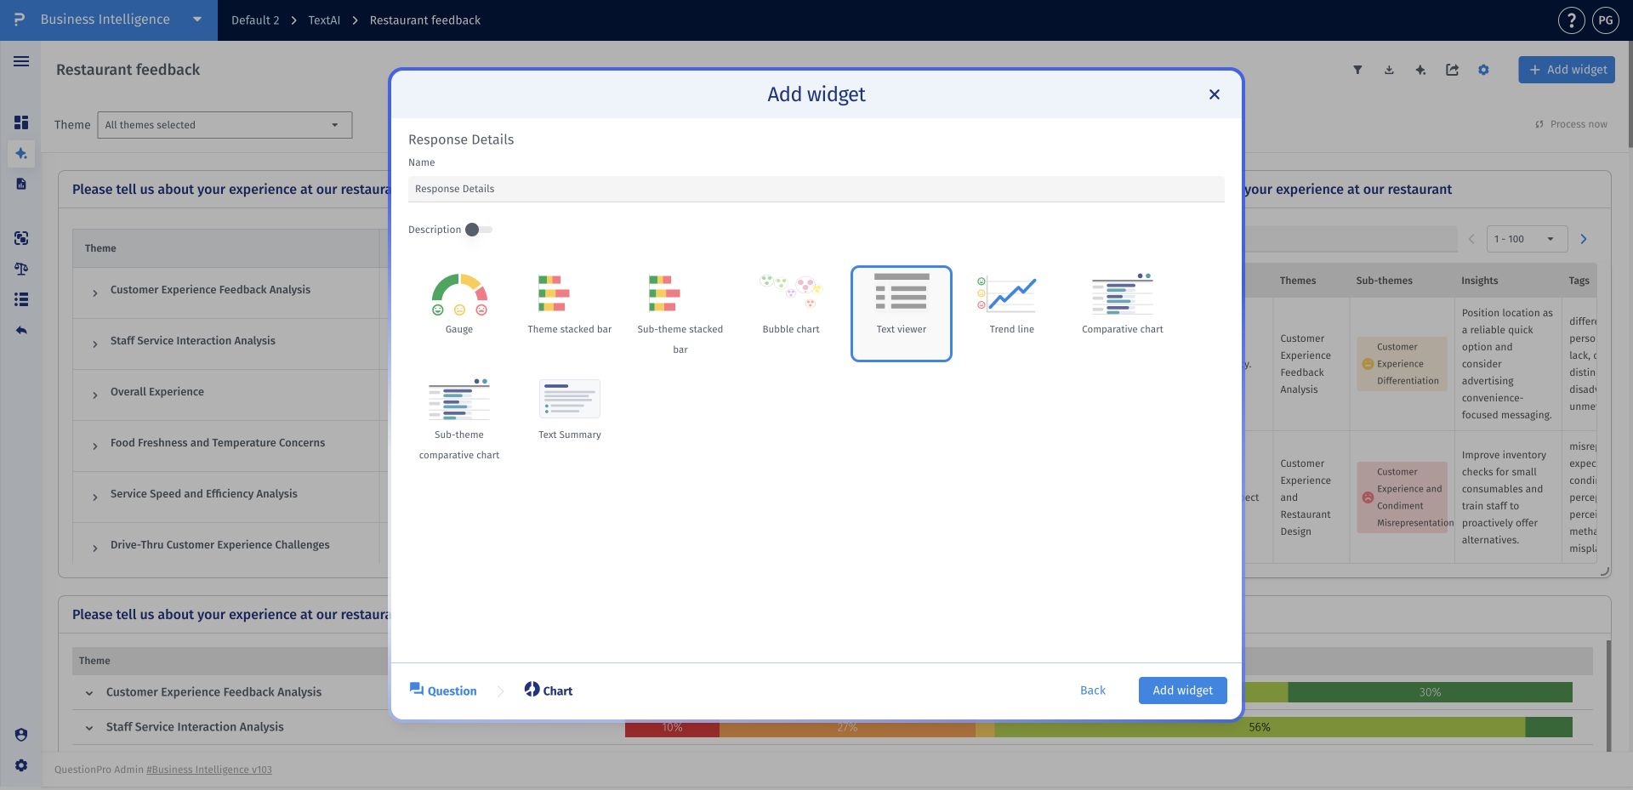Expand Food Freshness and Temperature Concerns row
This screenshot has height=790, width=1633.
coord(94,446)
